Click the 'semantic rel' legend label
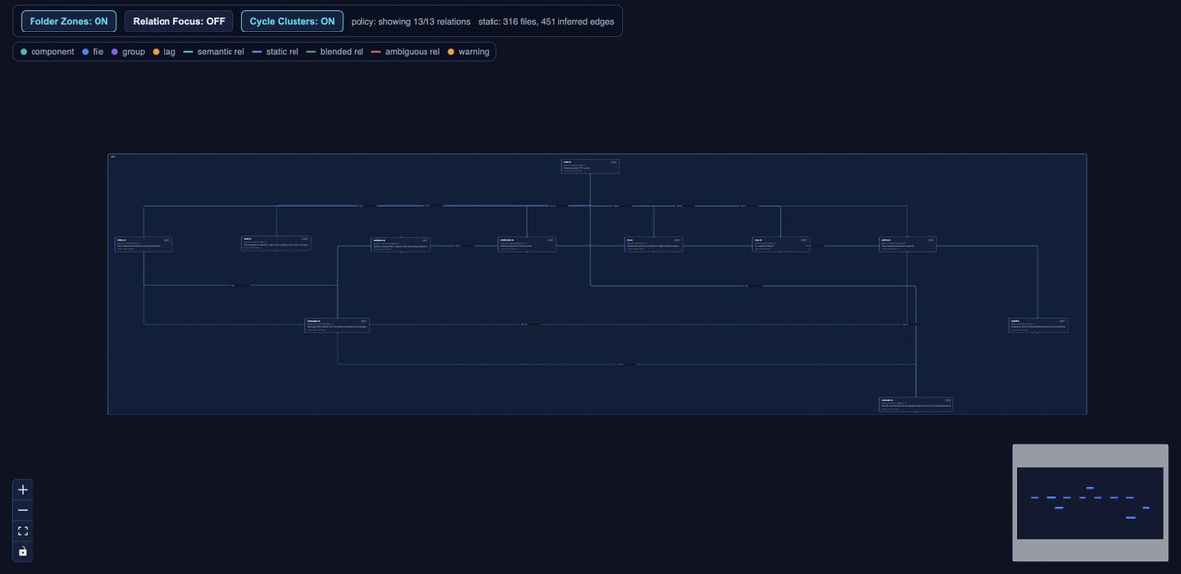This screenshot has width=1181, height=574. pyautogui.click(x=221, y=52)
